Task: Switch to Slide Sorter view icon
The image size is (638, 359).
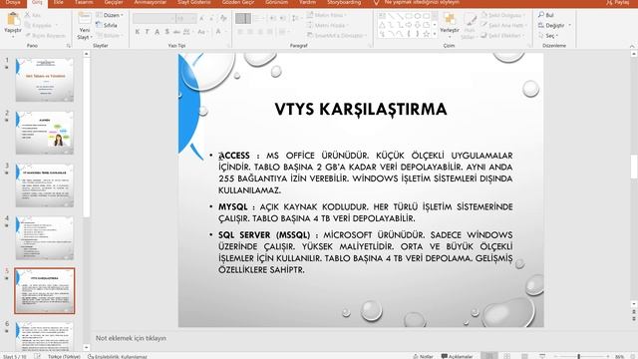Action: 507,356
